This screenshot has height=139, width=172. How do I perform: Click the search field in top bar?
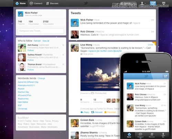pos(128,3)
